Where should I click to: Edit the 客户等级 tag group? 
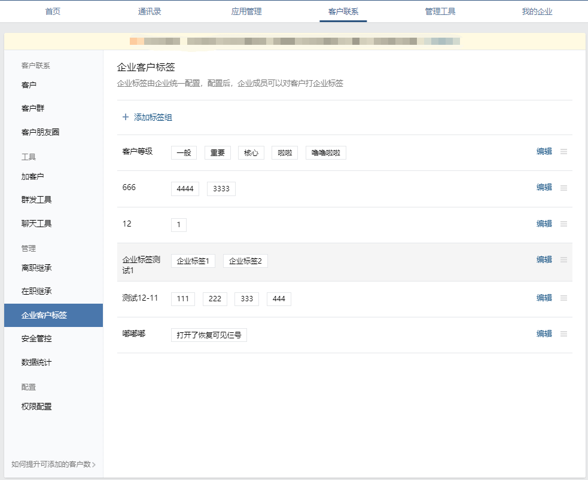point(544,151)
